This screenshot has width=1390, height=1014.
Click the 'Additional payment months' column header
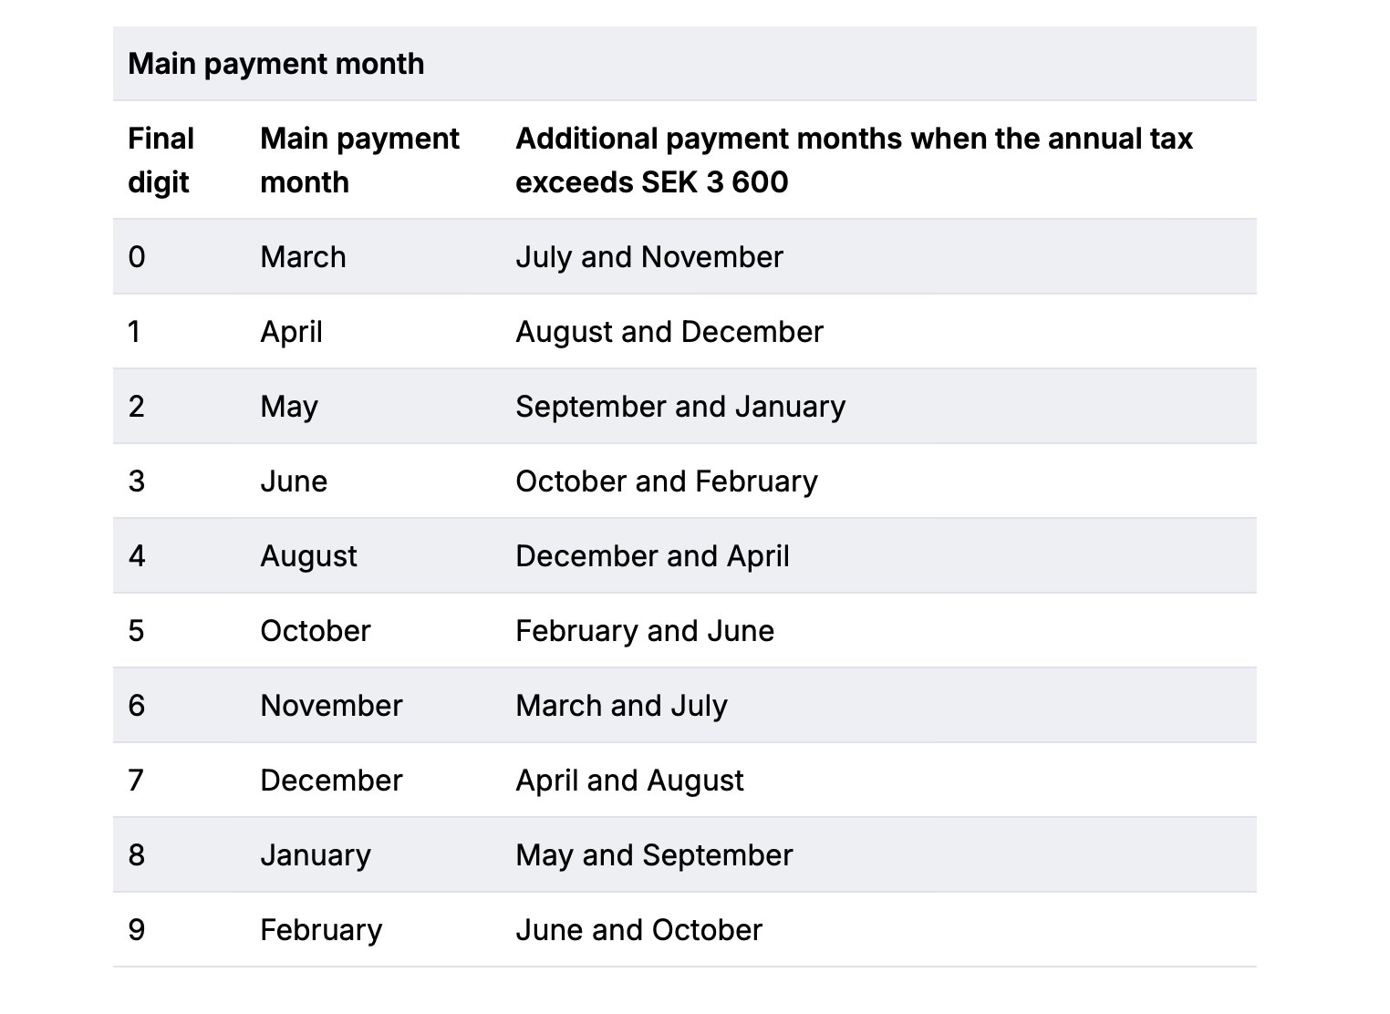(x=854, y=160)
